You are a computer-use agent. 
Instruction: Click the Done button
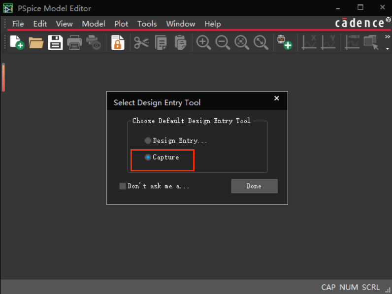click(x=254, y=186)
